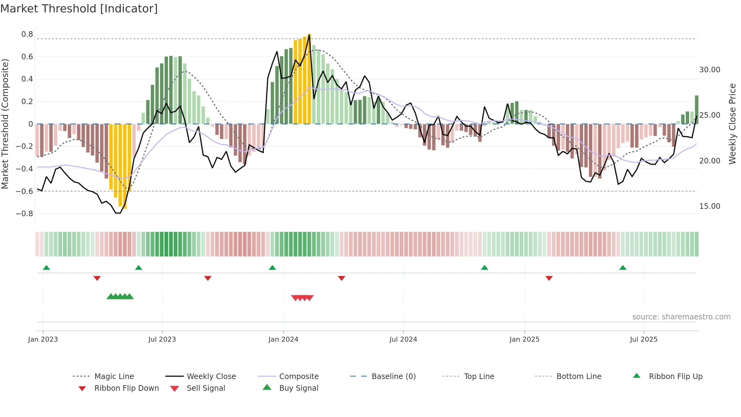Click the Market Threshold (Composite) axis title
The width and height of the screenshot is (741, 417).
(5, 124)
